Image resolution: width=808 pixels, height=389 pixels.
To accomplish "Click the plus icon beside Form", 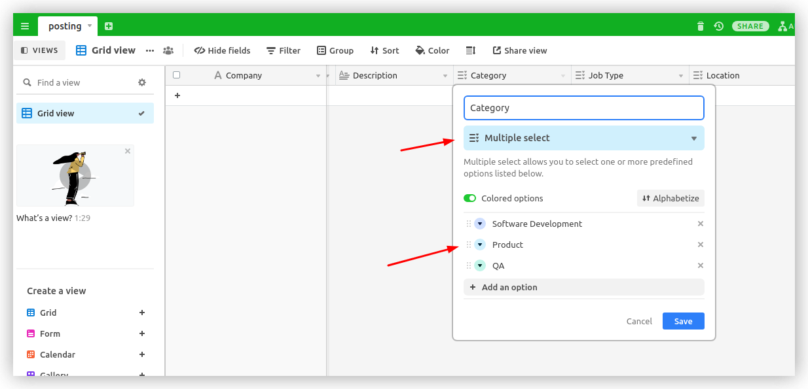I will [142, 333].
